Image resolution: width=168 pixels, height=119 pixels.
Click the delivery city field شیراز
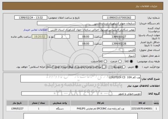tap(119, 56)
